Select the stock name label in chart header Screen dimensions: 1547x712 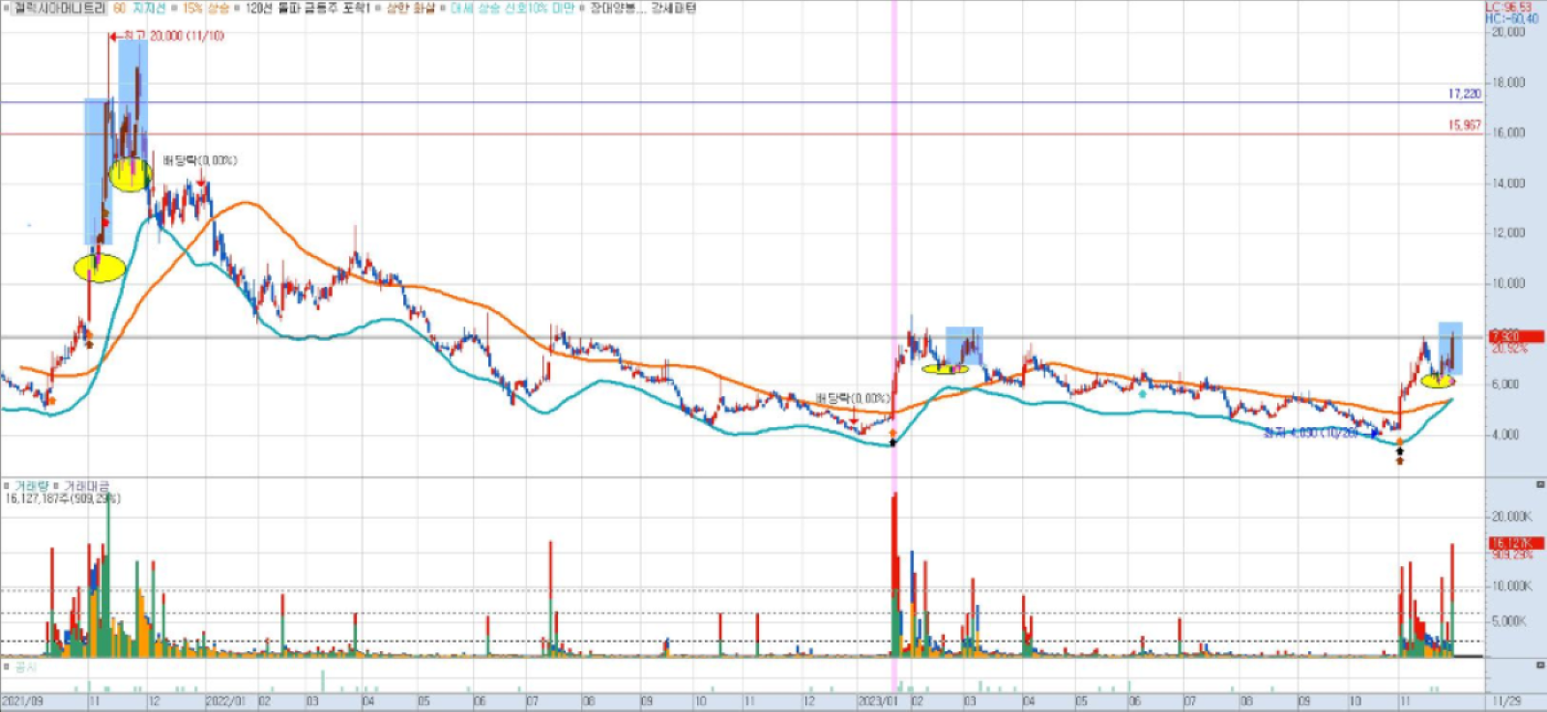(x=60, y=8)
